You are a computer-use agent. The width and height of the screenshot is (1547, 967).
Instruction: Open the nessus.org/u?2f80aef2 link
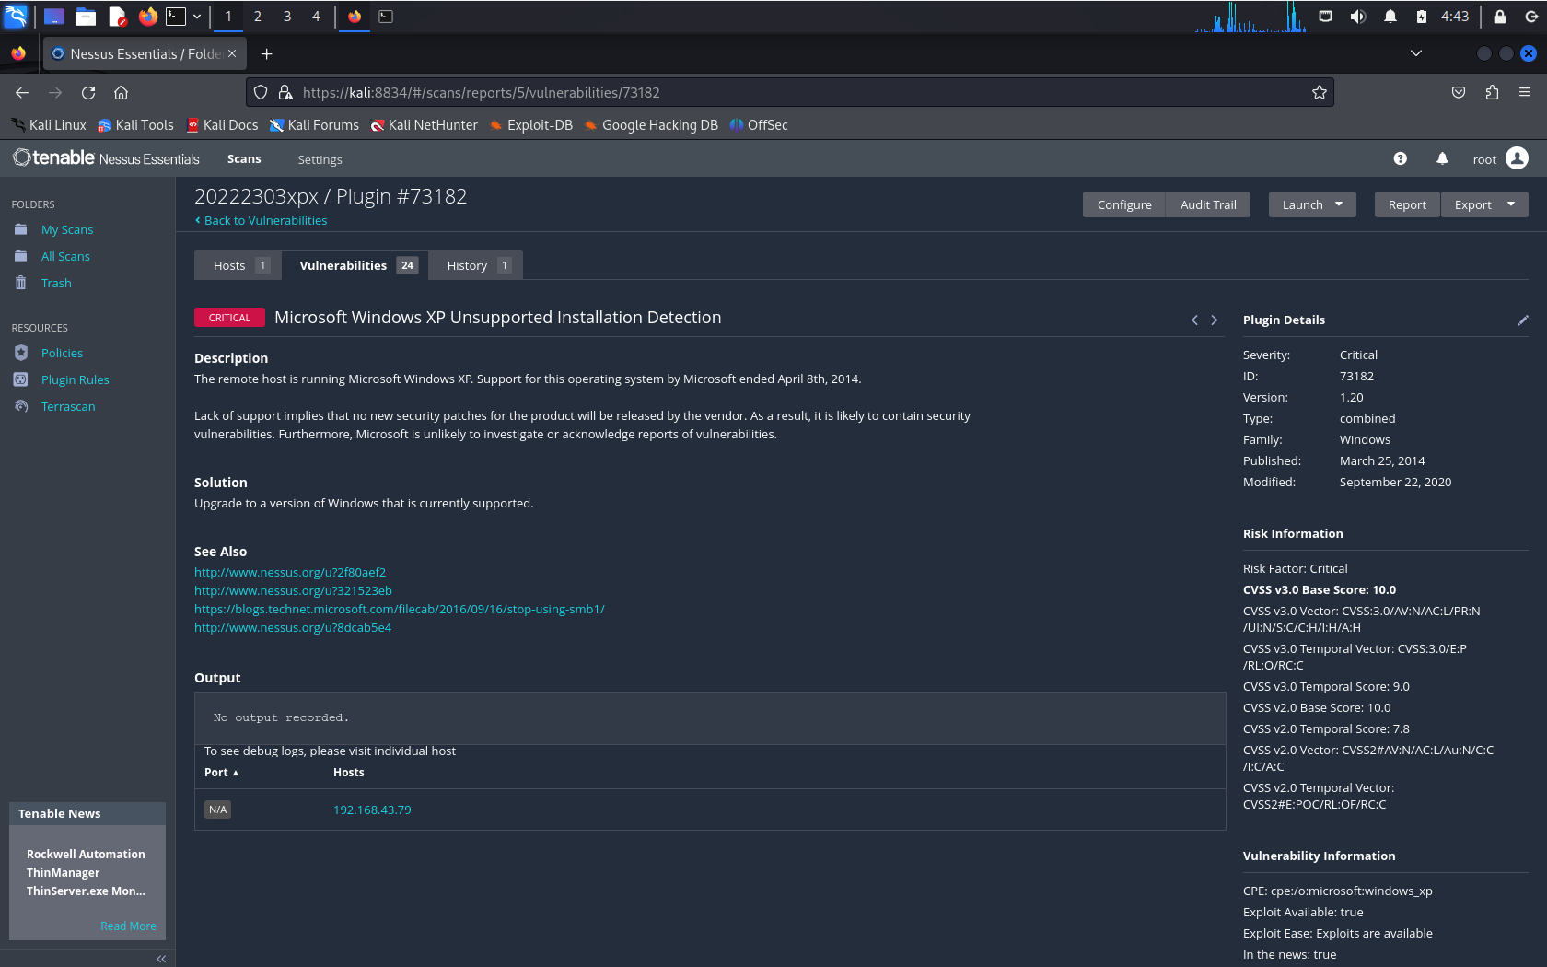290,572
